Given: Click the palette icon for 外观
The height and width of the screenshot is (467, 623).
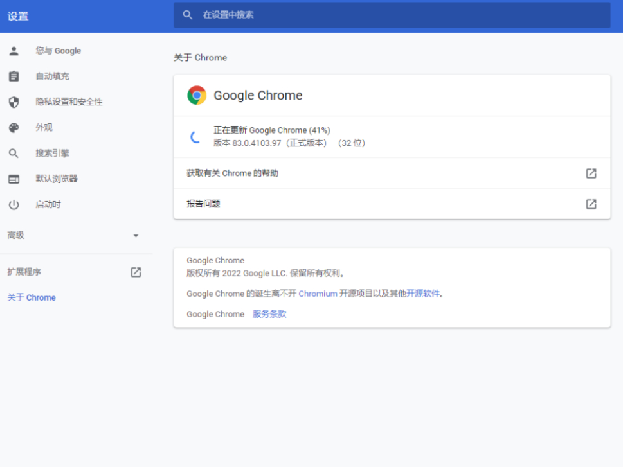Looking at the screenshot, I should tap(14, 127).
